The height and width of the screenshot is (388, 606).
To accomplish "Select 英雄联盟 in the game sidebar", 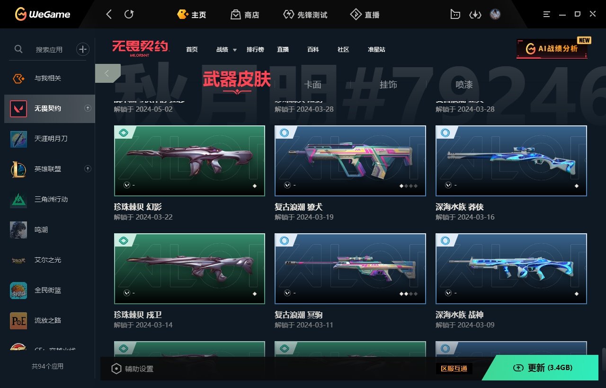I will point(47,169).
